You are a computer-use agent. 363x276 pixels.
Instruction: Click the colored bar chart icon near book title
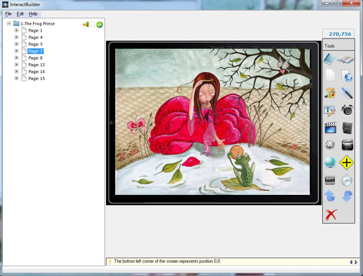pos(86,24)
